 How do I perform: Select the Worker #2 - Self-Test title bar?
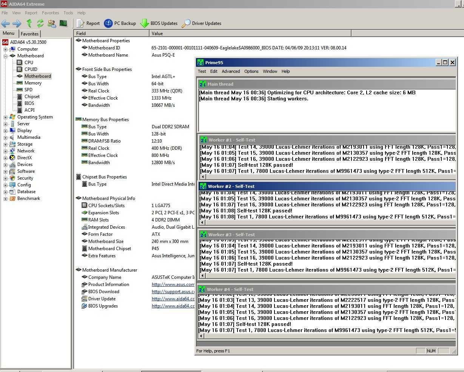tap(327, 186)
